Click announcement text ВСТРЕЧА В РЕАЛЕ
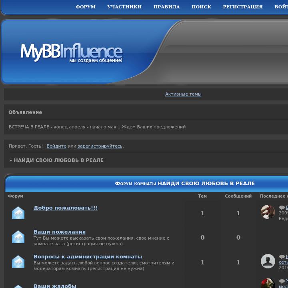This screenshot has height=288, width=288. tap(97, 127)
